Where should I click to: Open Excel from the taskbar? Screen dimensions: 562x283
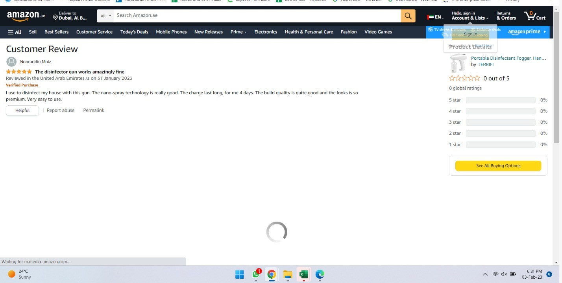303,274
